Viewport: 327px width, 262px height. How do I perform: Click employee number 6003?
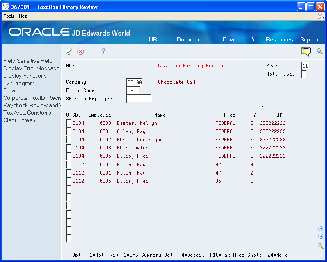point(105,148)
